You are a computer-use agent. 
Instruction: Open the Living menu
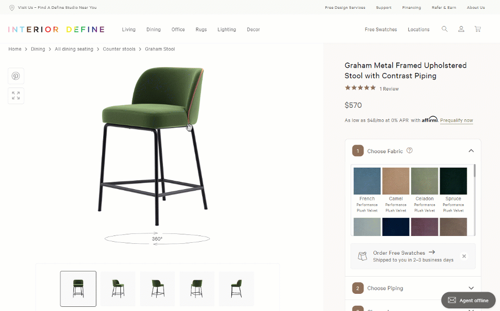tap(129, 29)
